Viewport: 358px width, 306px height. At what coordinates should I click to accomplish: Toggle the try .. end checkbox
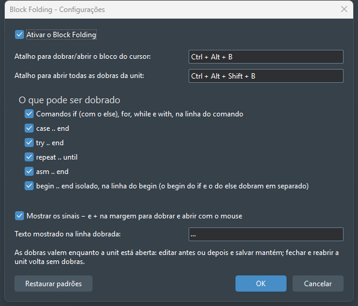tap(29, 143)
